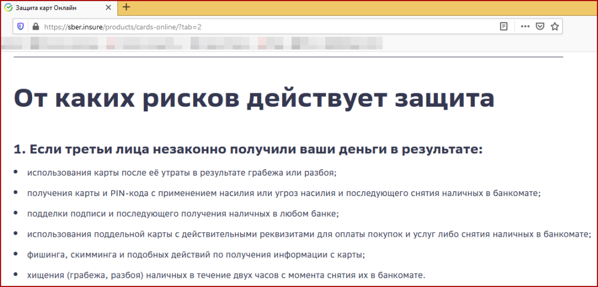This screenshot has width=598, height=287.
Task: Click bullet about фишинга, скимминга
Action: (x=196, y=254)
